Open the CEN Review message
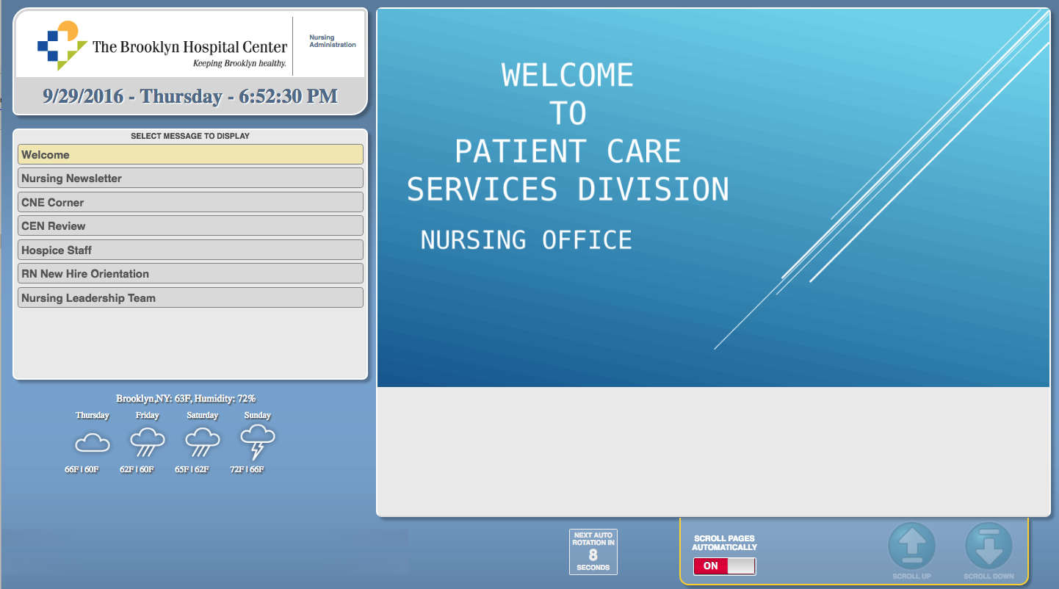1059x589 pixels. click(190, 226)
